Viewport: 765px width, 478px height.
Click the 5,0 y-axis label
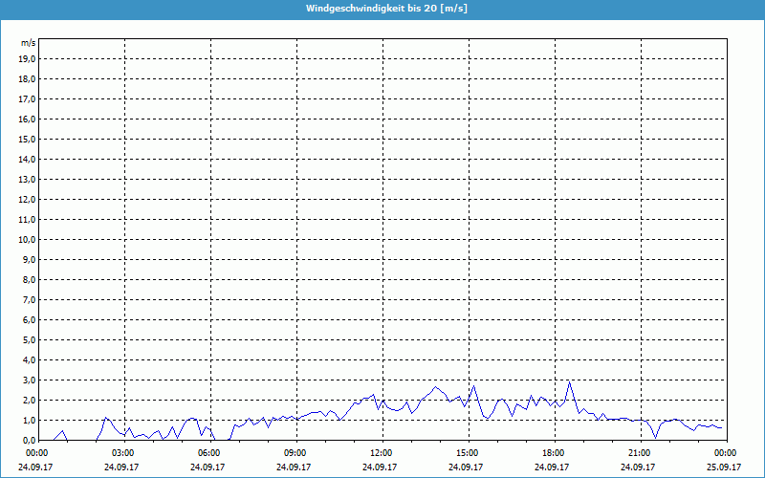coord(30,339)
